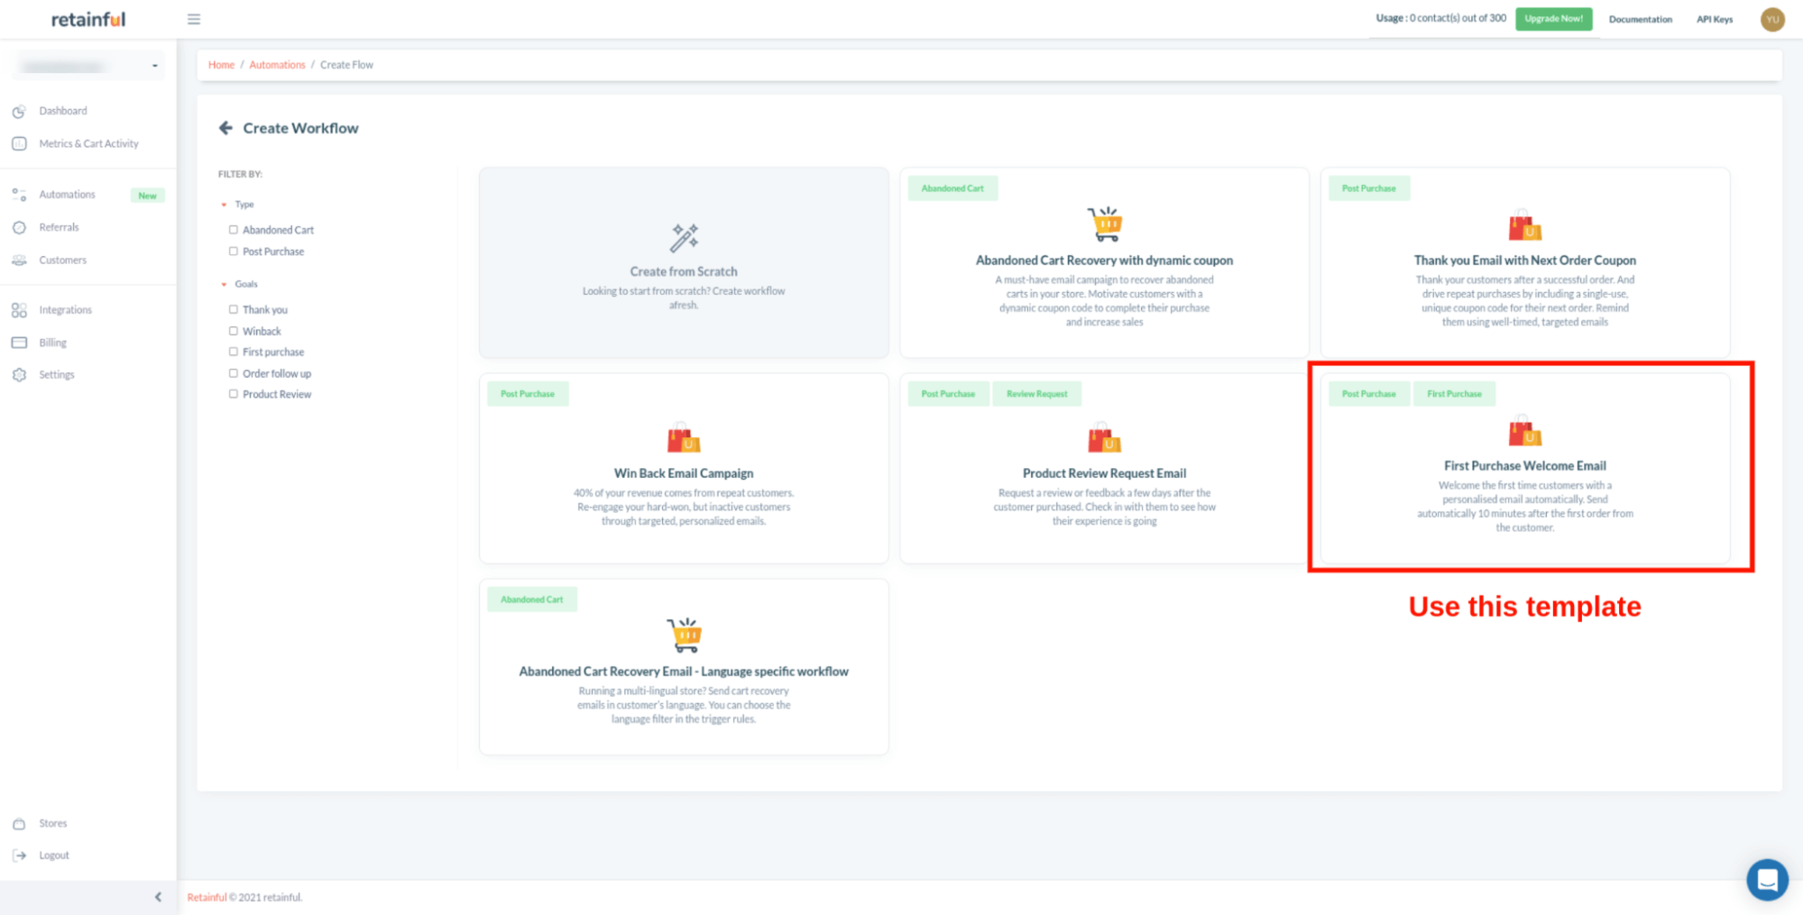Enable the First purchase goal filter

point(234,352)
